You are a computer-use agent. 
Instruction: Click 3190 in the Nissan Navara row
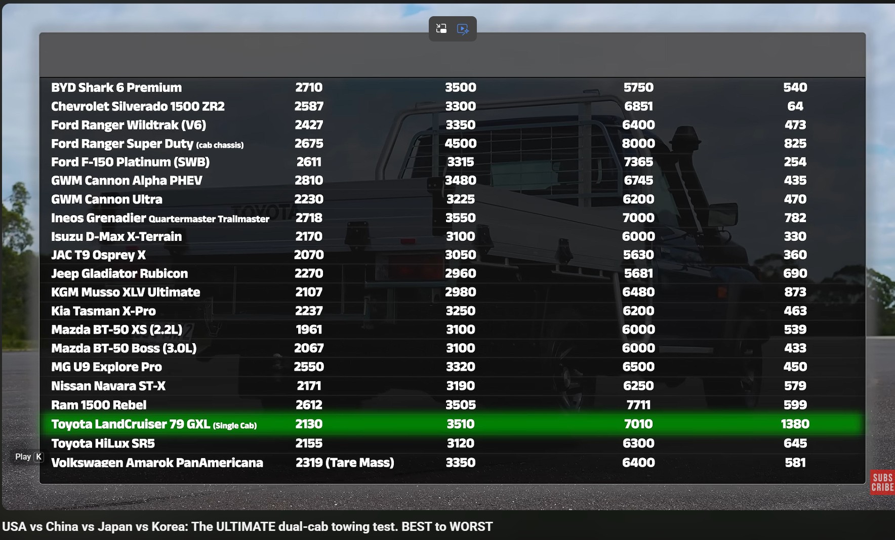(x=461, y=386)
